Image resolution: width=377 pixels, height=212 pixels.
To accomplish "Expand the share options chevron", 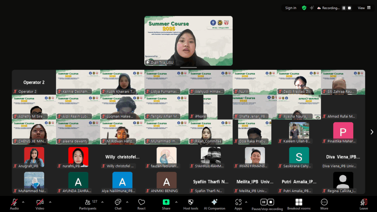I will coord(176,202).
